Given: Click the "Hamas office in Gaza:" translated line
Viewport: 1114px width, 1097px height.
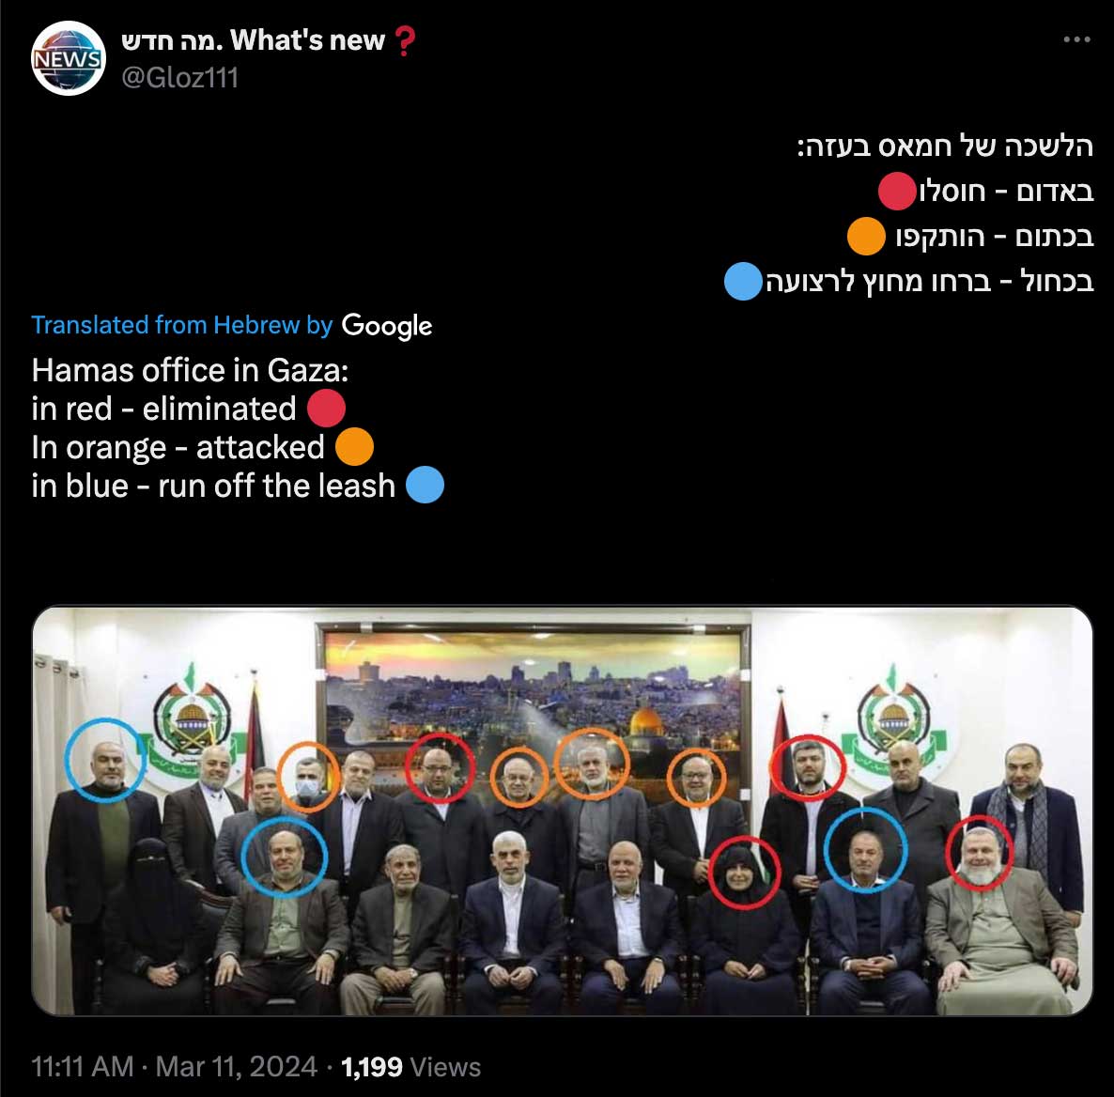Looking at the screenshot, I should pyautogui.click(x=190, y=370).
